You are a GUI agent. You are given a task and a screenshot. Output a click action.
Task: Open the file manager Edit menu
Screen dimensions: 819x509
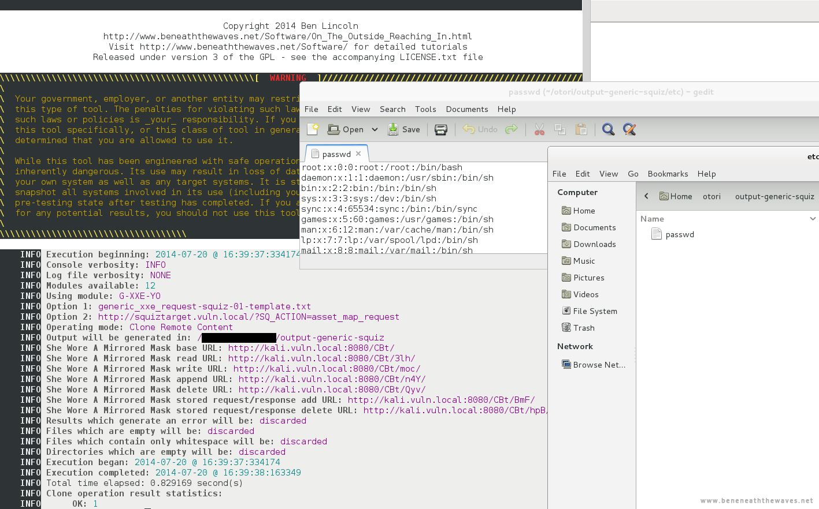[x=583, y=174]
